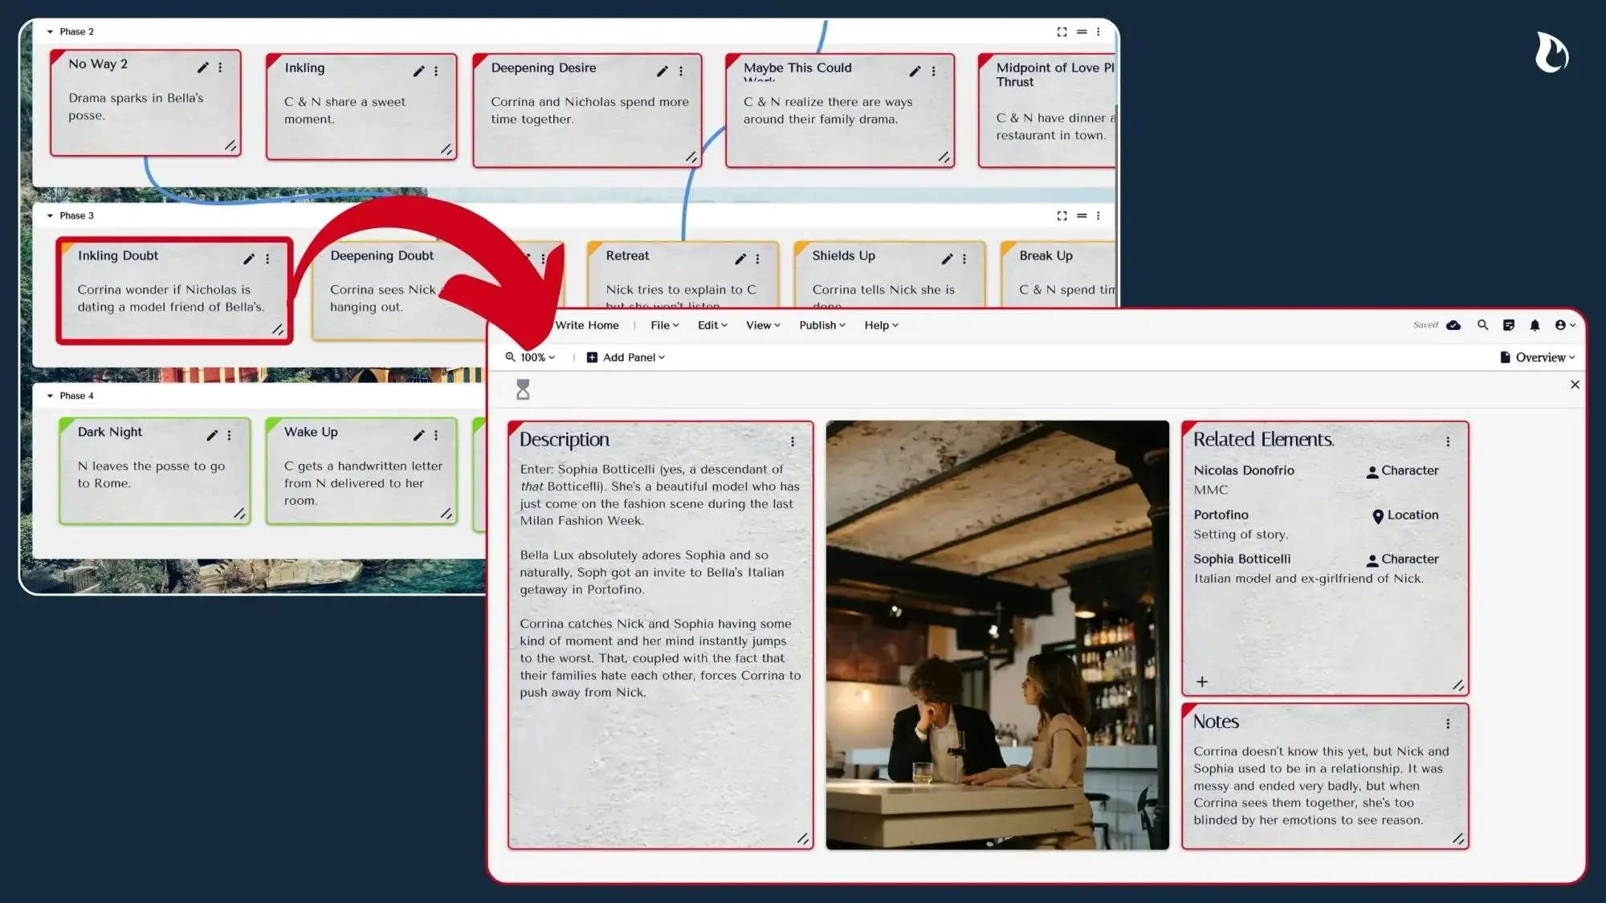Open the notes icon beside the search icon
This screenshot has width=1606, height=903.
pyautogui.click(x=1509, y=325)
